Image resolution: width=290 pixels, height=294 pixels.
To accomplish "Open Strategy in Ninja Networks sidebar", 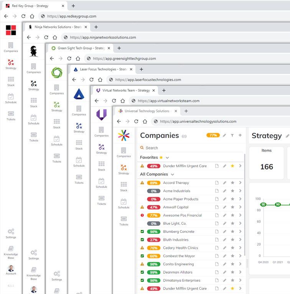I will point(34,85).
